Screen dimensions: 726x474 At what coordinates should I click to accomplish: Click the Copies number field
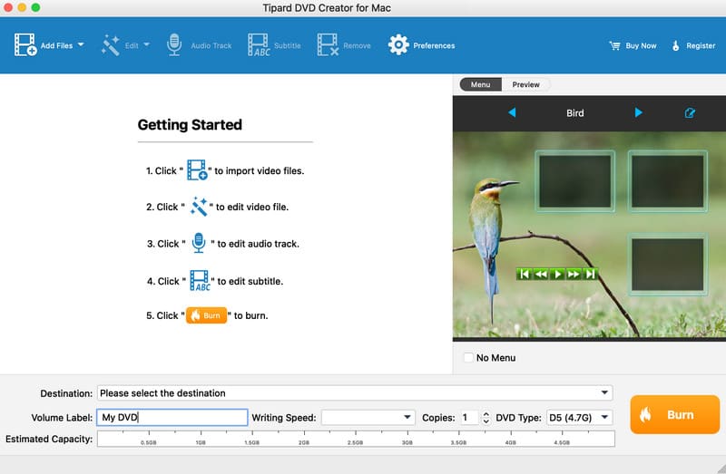point(469,418)
